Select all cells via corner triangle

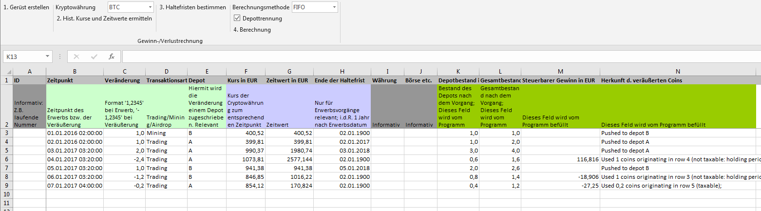click(6, 72)
